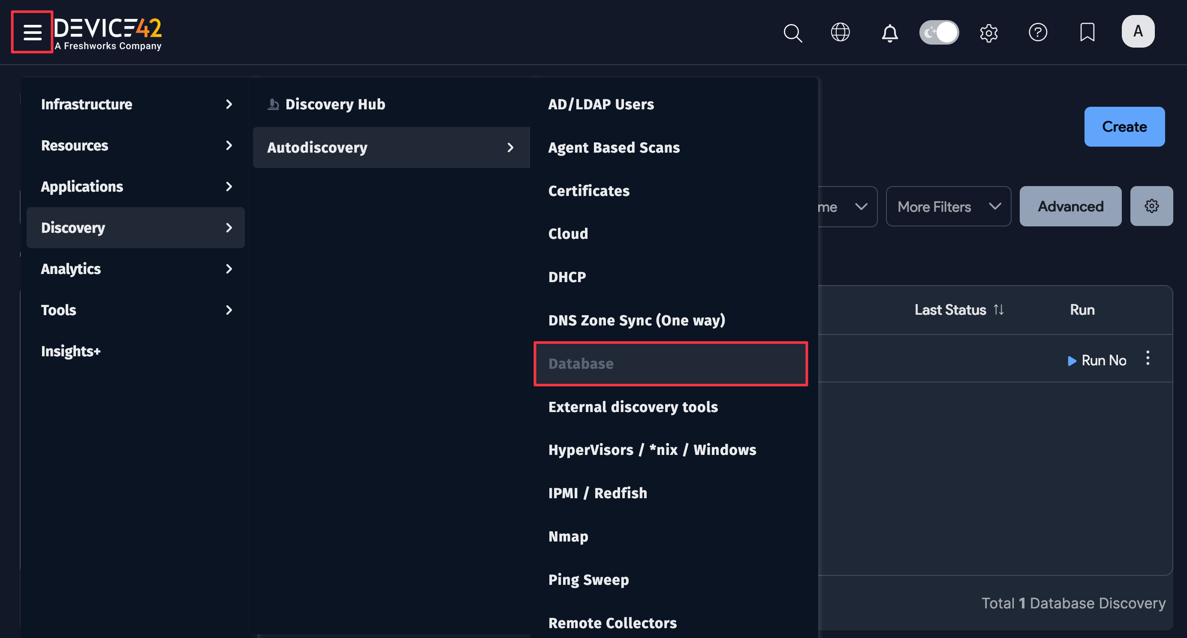Click the help question mark icon
Screen dimensions: 1187x638
[x=1038, y=32]
